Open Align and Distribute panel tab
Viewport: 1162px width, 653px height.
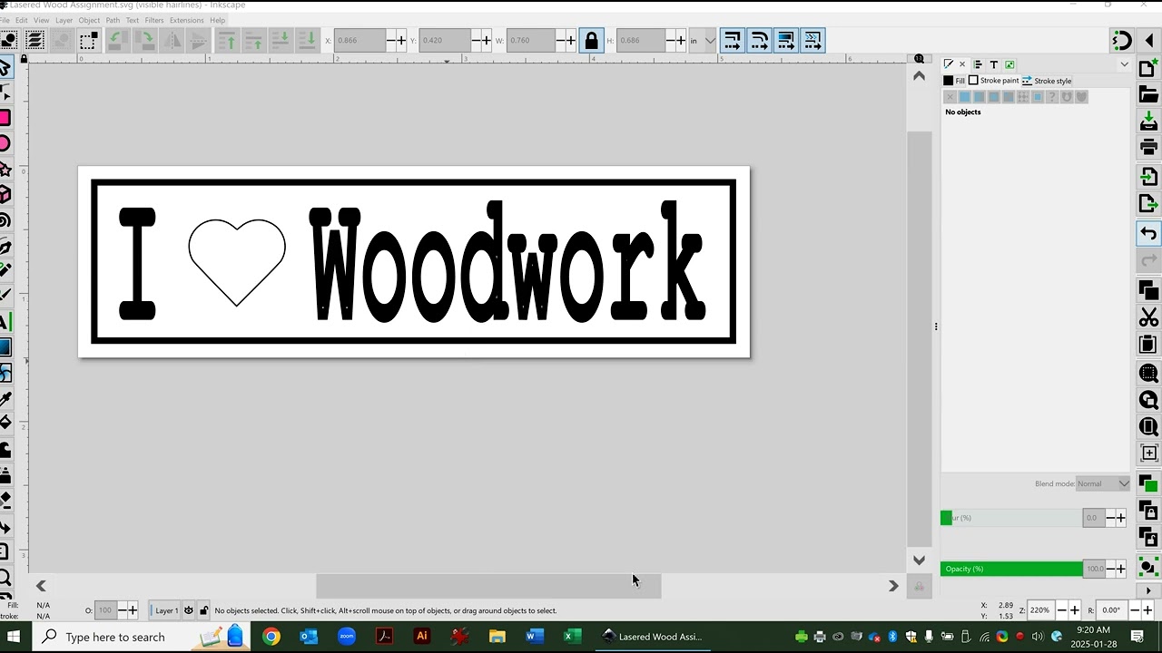978,64
